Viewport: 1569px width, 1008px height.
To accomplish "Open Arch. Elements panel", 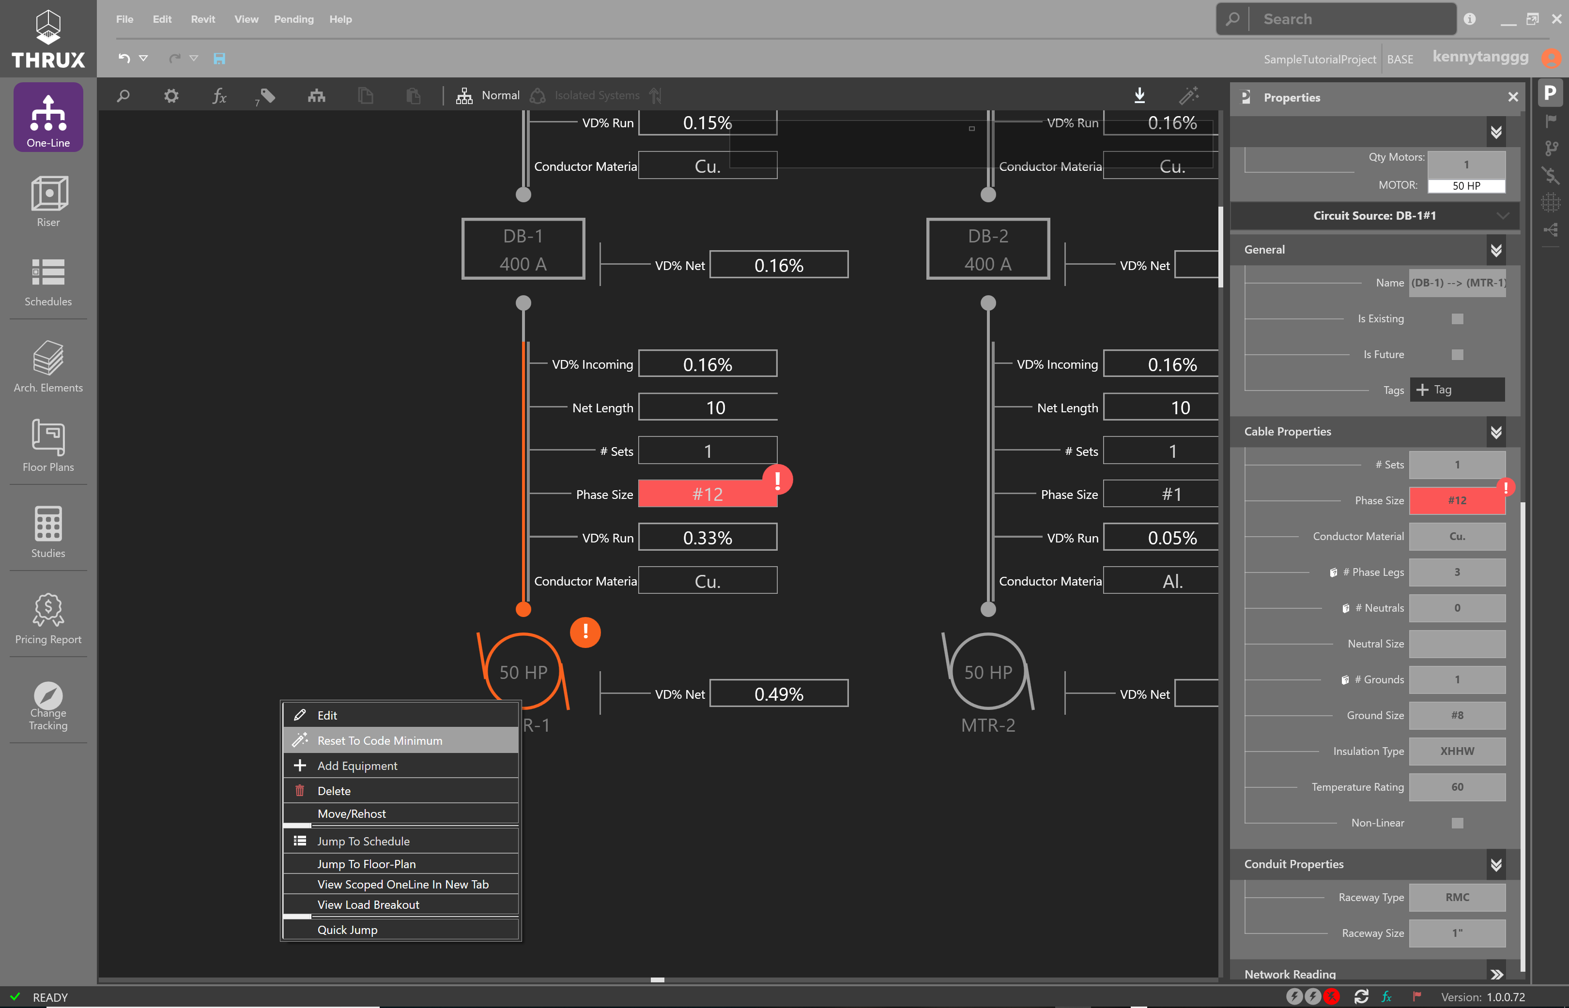I will (x=48, y=366).
